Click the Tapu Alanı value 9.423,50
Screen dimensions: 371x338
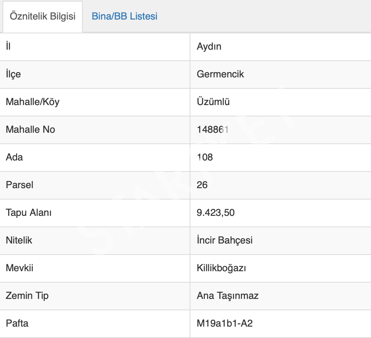pyautogui.click(x=216, y=213)
